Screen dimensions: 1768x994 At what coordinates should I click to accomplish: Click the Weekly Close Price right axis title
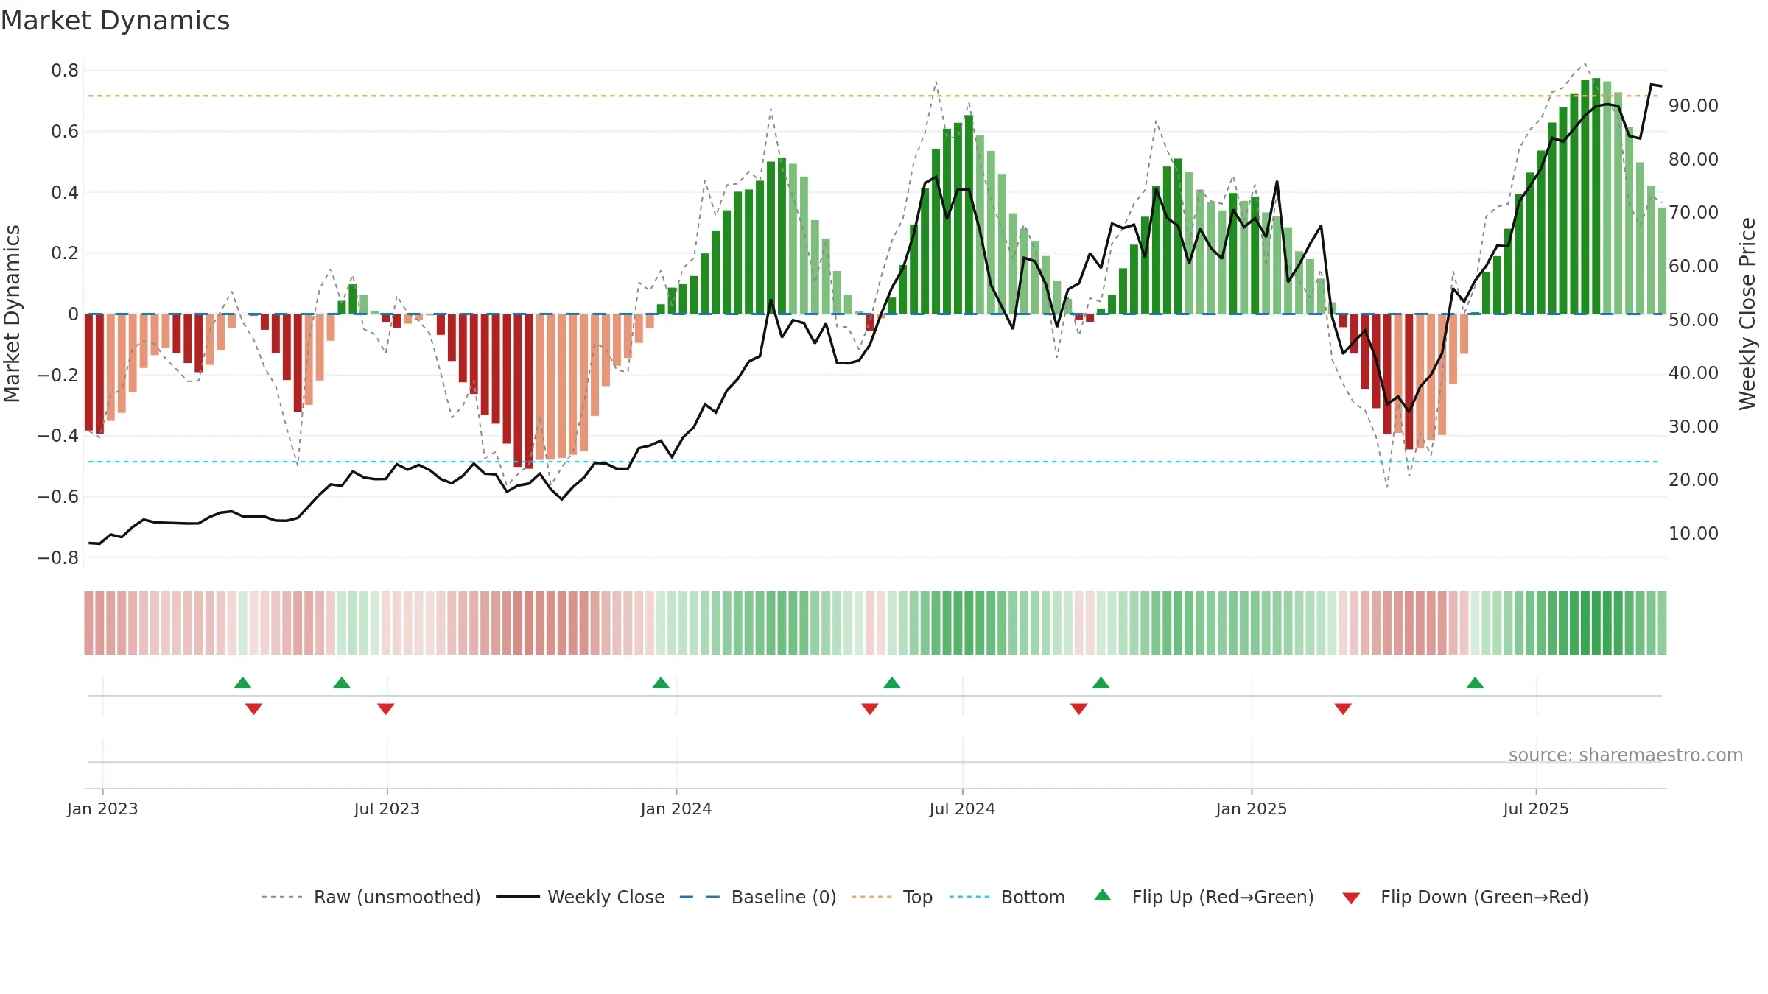point(1747,314)
